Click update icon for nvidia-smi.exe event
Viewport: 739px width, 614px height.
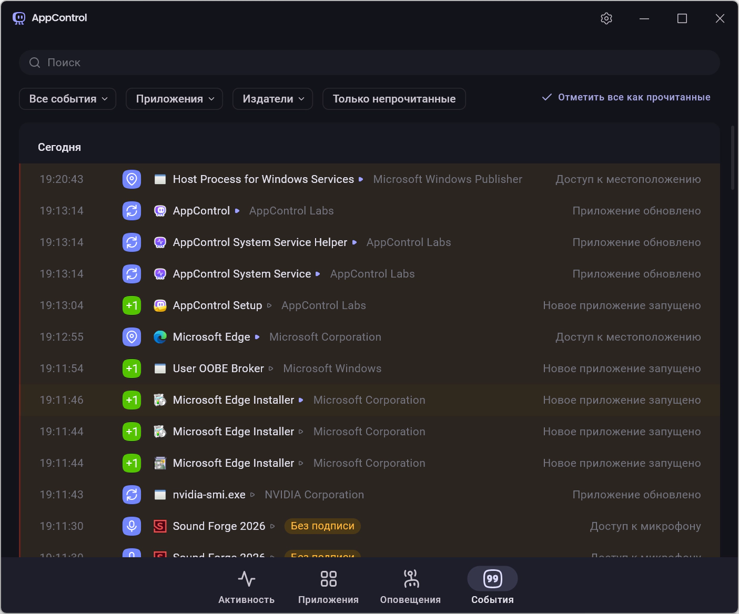pos(131,495)
